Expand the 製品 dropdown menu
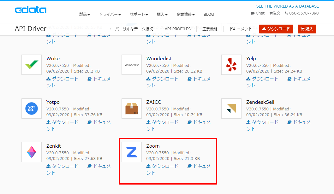The height and width of the screenshot is (194, 334). 85,14
